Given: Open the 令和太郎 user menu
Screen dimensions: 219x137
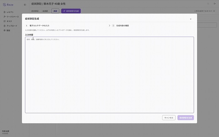Looking at the screenshot, I should click(x=6, y=132).
